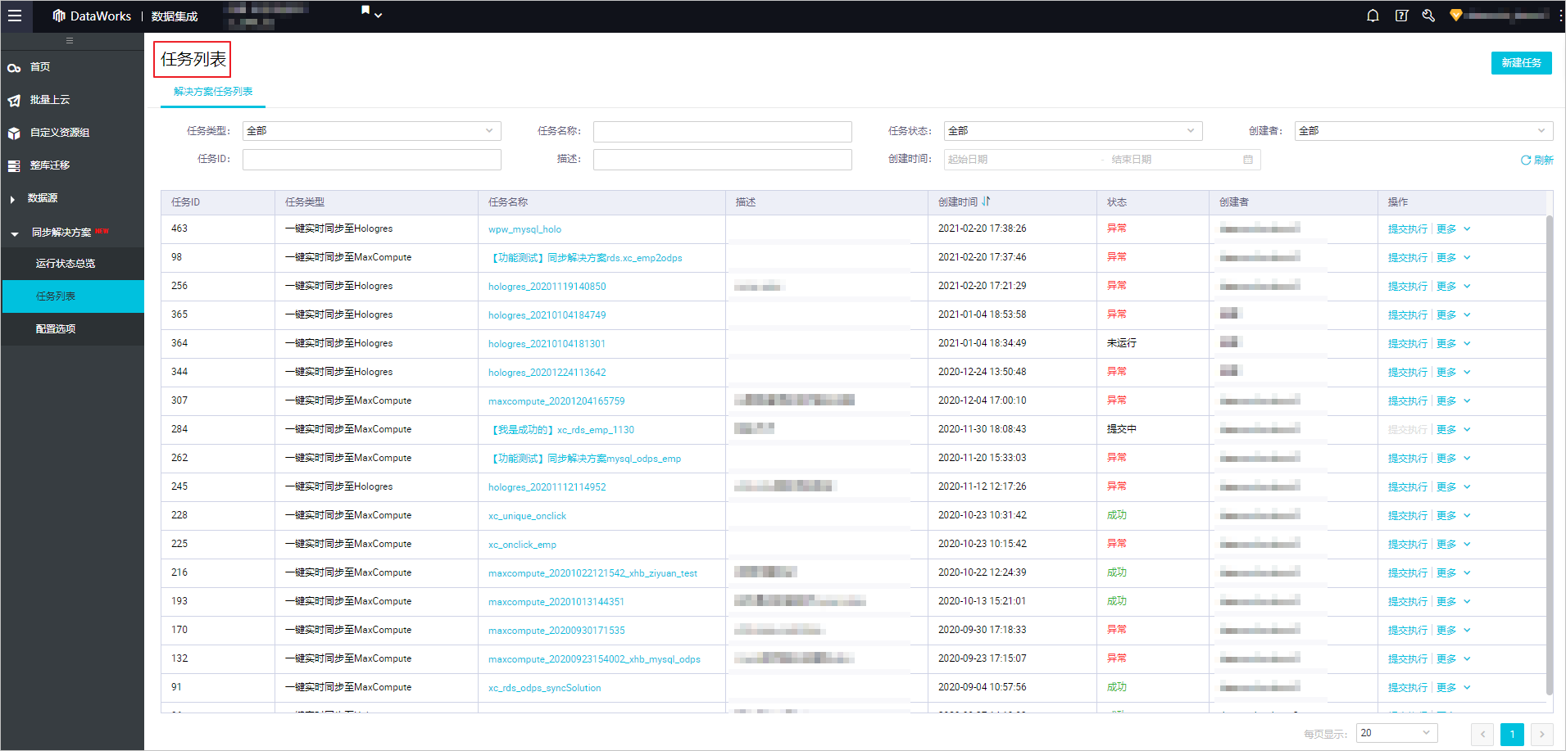Collapse the sidebar using the handle icon
The image size is (1566, 751).
click(70, 41)
